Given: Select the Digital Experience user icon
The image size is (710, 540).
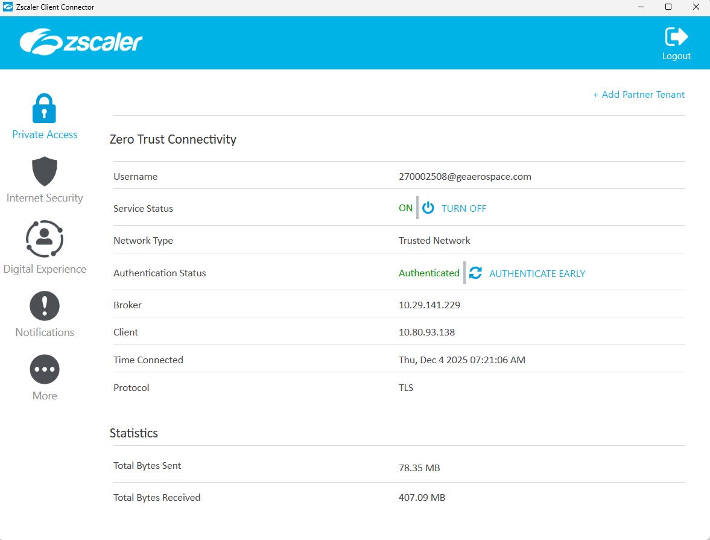Looking at the screenshot, I should (x=45, y=239).
